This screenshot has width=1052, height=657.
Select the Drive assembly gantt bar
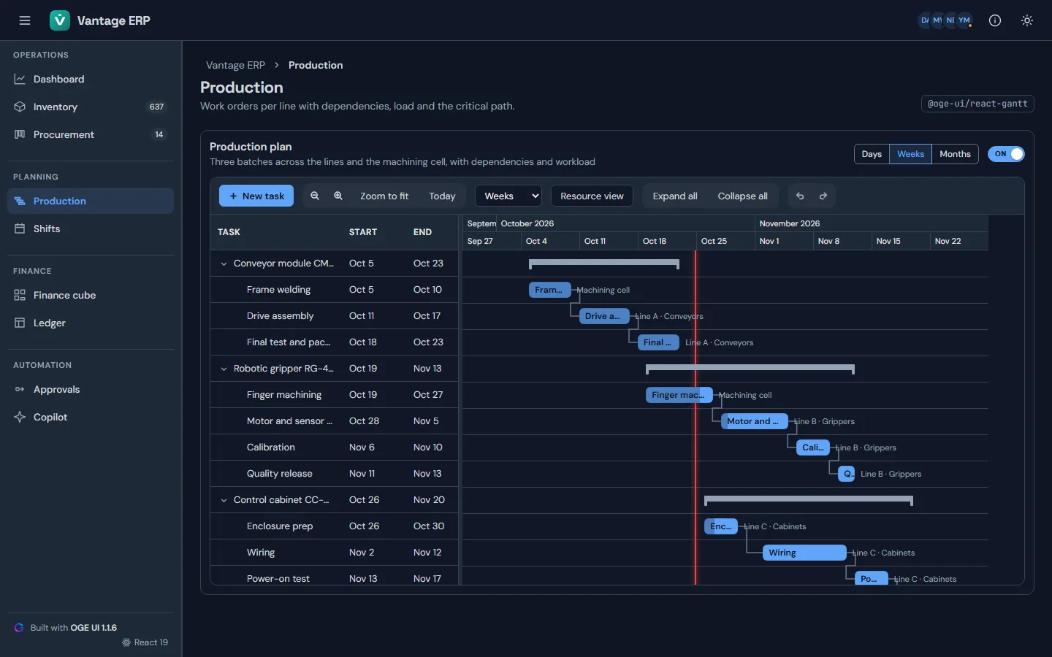[x=603, y=316]
